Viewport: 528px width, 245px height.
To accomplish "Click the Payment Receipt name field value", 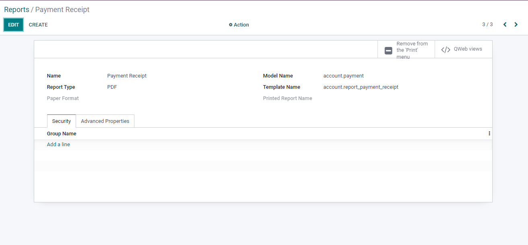I will 127,76.
